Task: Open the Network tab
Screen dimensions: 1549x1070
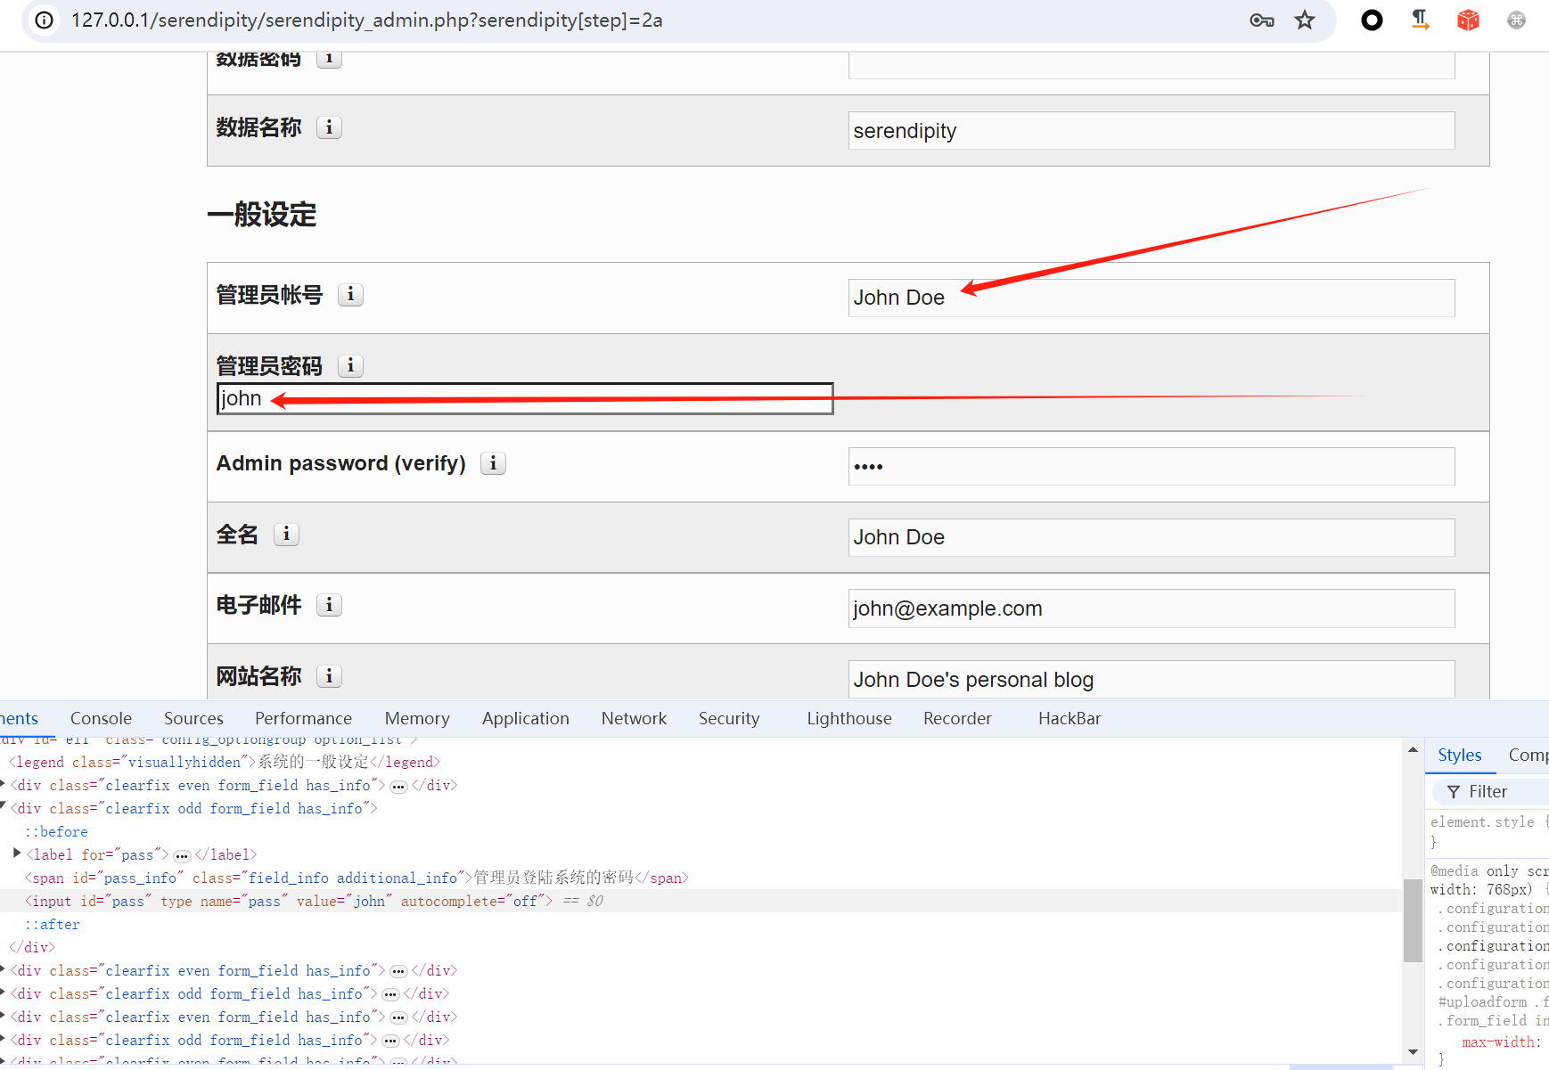Action: point(634,718)
